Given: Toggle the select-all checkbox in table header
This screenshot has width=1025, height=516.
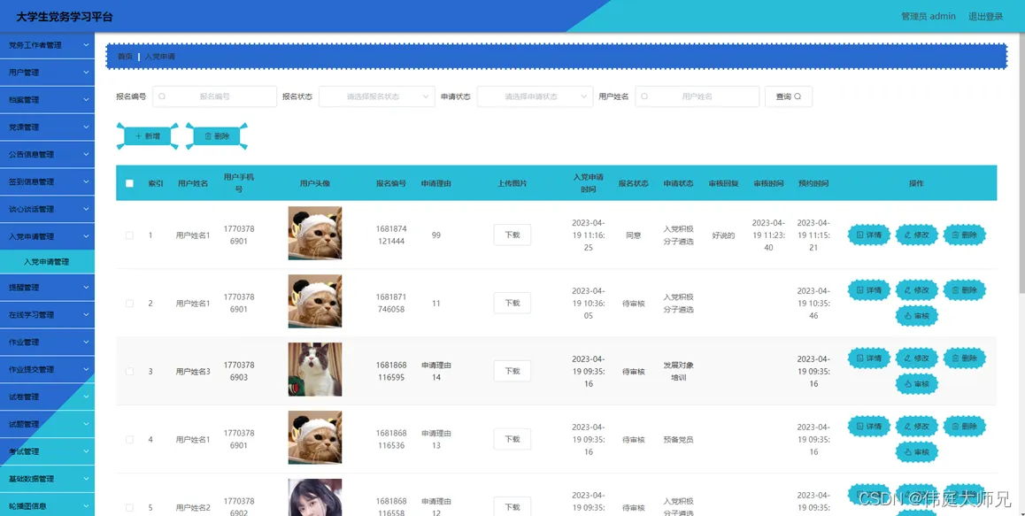Looking at the screenshot, I should tap(129, 183).
